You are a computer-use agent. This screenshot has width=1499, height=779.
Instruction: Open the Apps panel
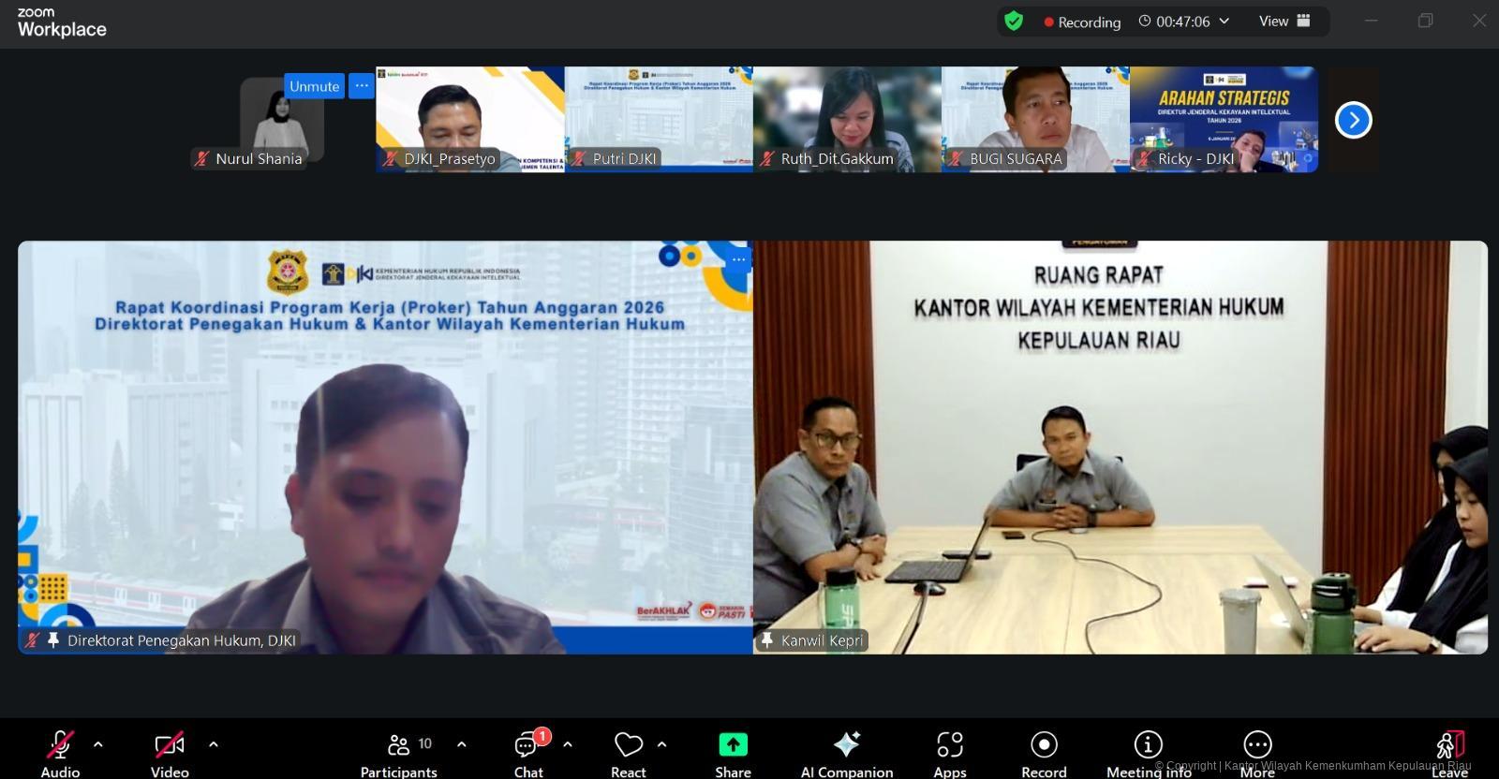[949, 745]
